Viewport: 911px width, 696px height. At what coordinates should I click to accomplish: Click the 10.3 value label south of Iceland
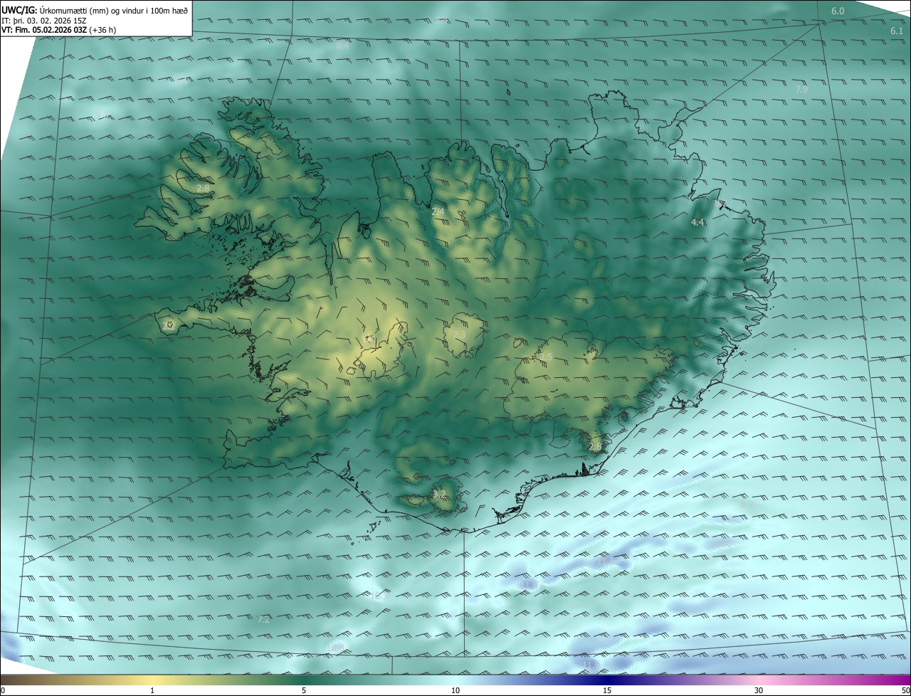377,596
